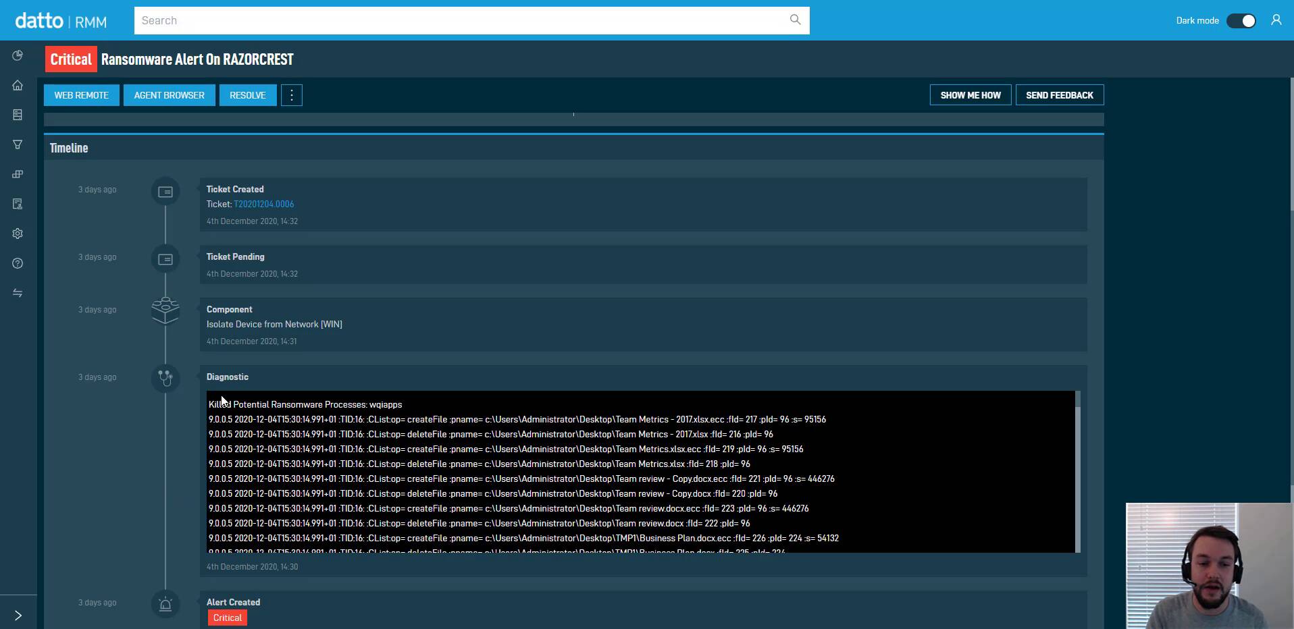Click Send Feedback button
Viewport: 1294px width, 629px height.
click(1059, 95)
